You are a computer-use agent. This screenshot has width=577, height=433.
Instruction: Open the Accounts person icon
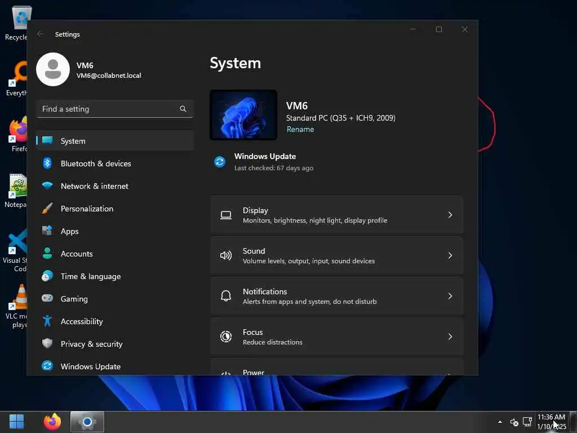(x=47, y=253)
